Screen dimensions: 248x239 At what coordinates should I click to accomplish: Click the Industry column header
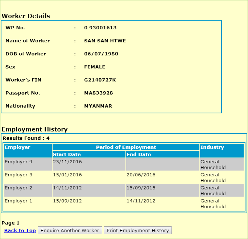point(212,147)
